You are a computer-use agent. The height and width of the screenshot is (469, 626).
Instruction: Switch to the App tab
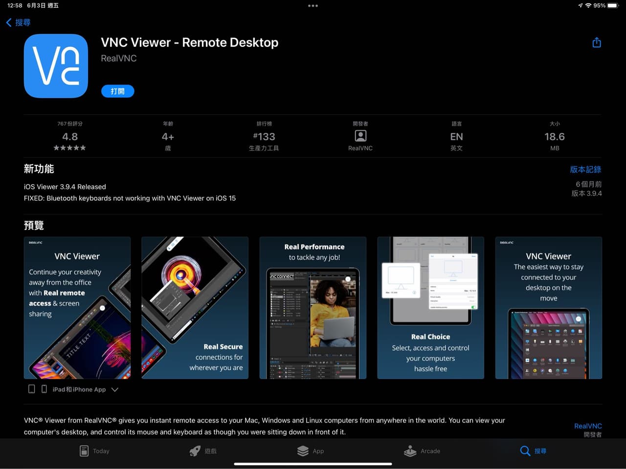[311, 451]
